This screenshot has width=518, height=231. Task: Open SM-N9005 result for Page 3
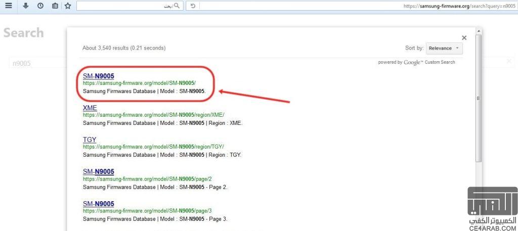click(99, 204)
